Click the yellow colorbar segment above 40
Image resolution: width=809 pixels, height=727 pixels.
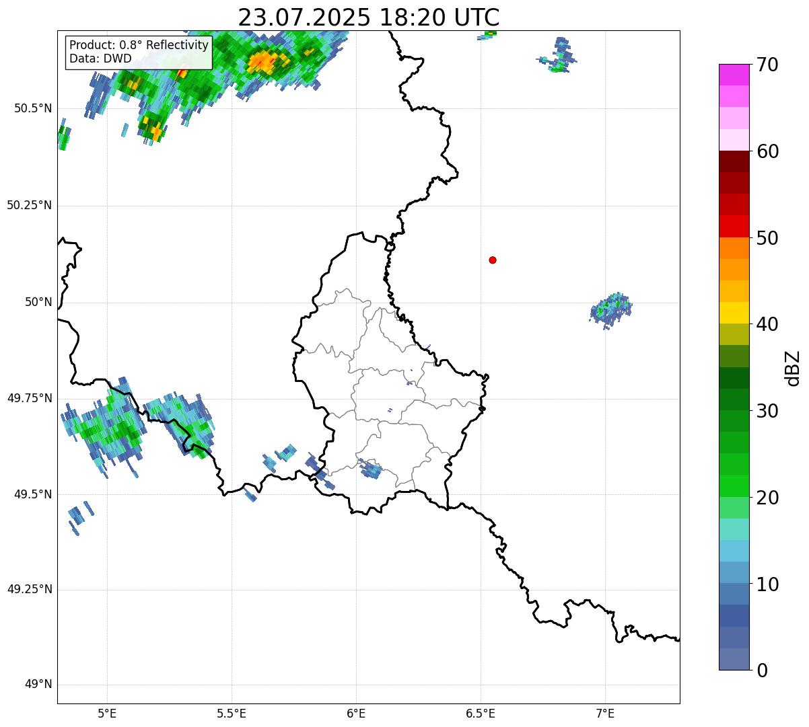click(734, 313)
